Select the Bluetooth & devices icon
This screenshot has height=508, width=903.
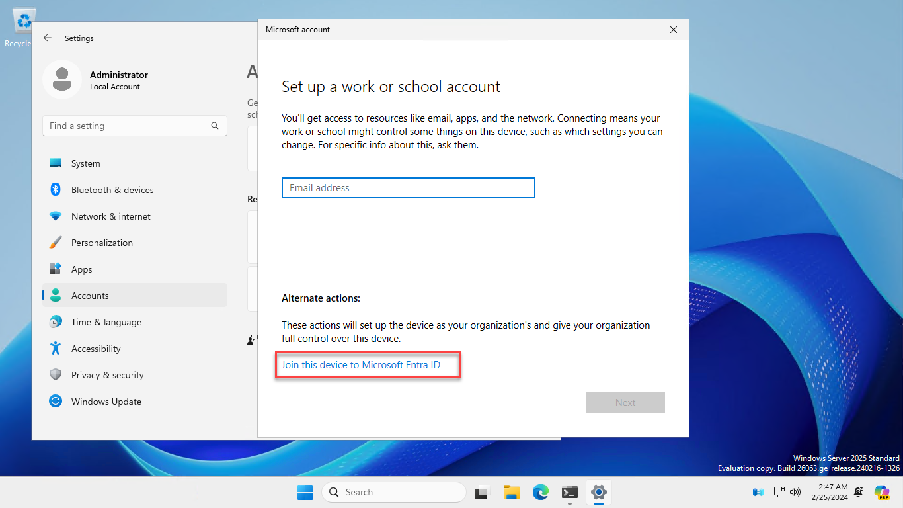tap(55, 190)
